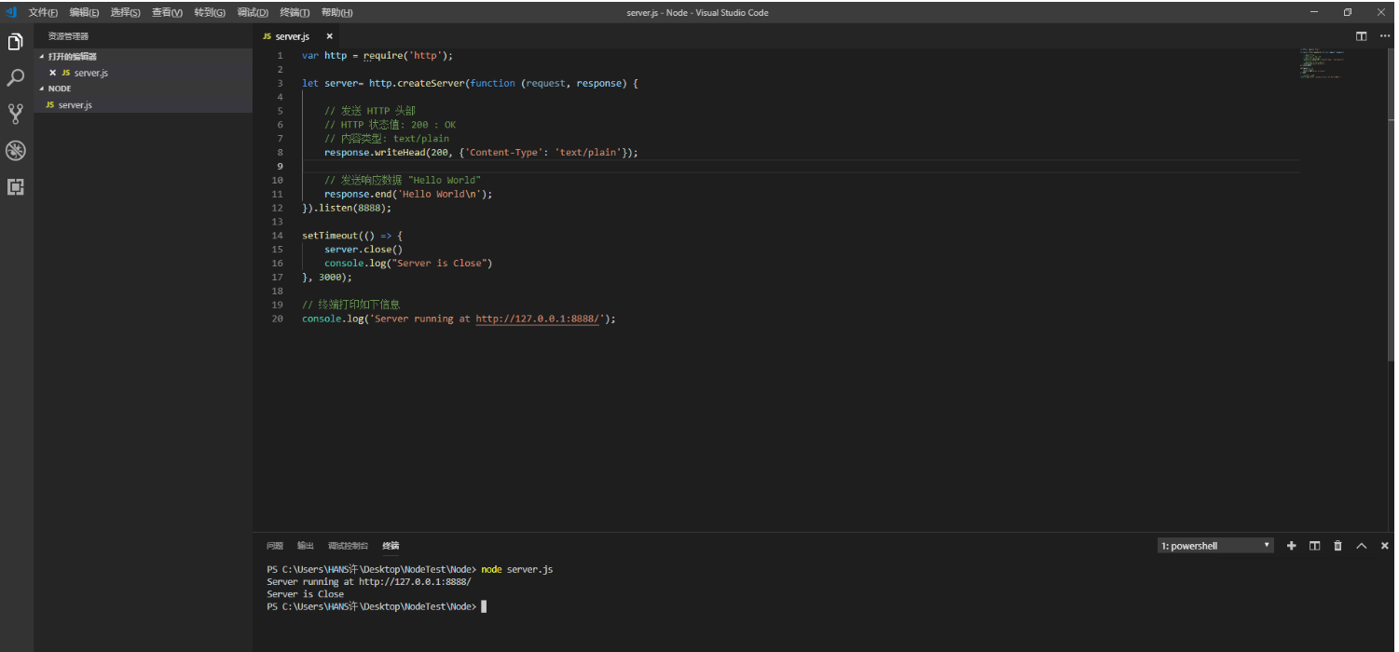Open the Source Control view

[16, 114]
